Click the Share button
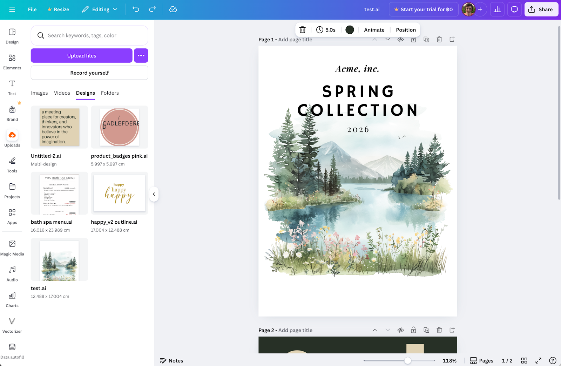The height and width of the screenshot is (366, 561). (x=541, y=9)
